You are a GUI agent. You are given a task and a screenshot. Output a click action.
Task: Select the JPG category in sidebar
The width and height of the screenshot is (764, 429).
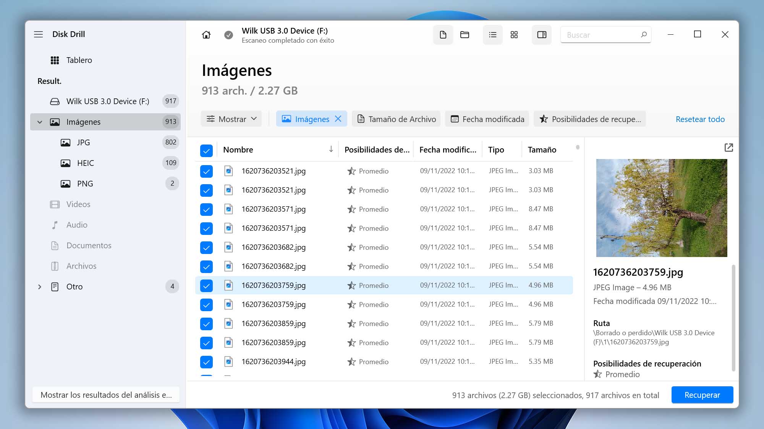(105, 143)
